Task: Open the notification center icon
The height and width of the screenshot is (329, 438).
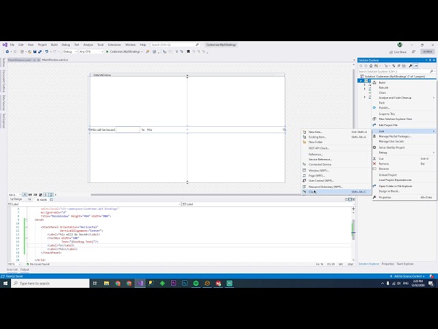Action: (430, 283)
